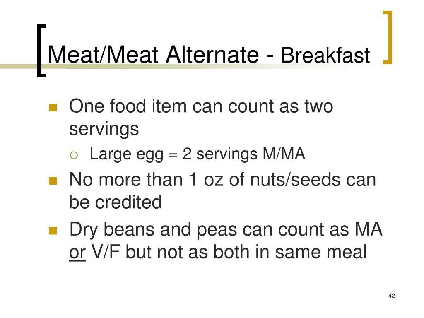Viewport: 424px width, 318px height.
Task: Click the words 'be credited'
Action: (116, 202)
